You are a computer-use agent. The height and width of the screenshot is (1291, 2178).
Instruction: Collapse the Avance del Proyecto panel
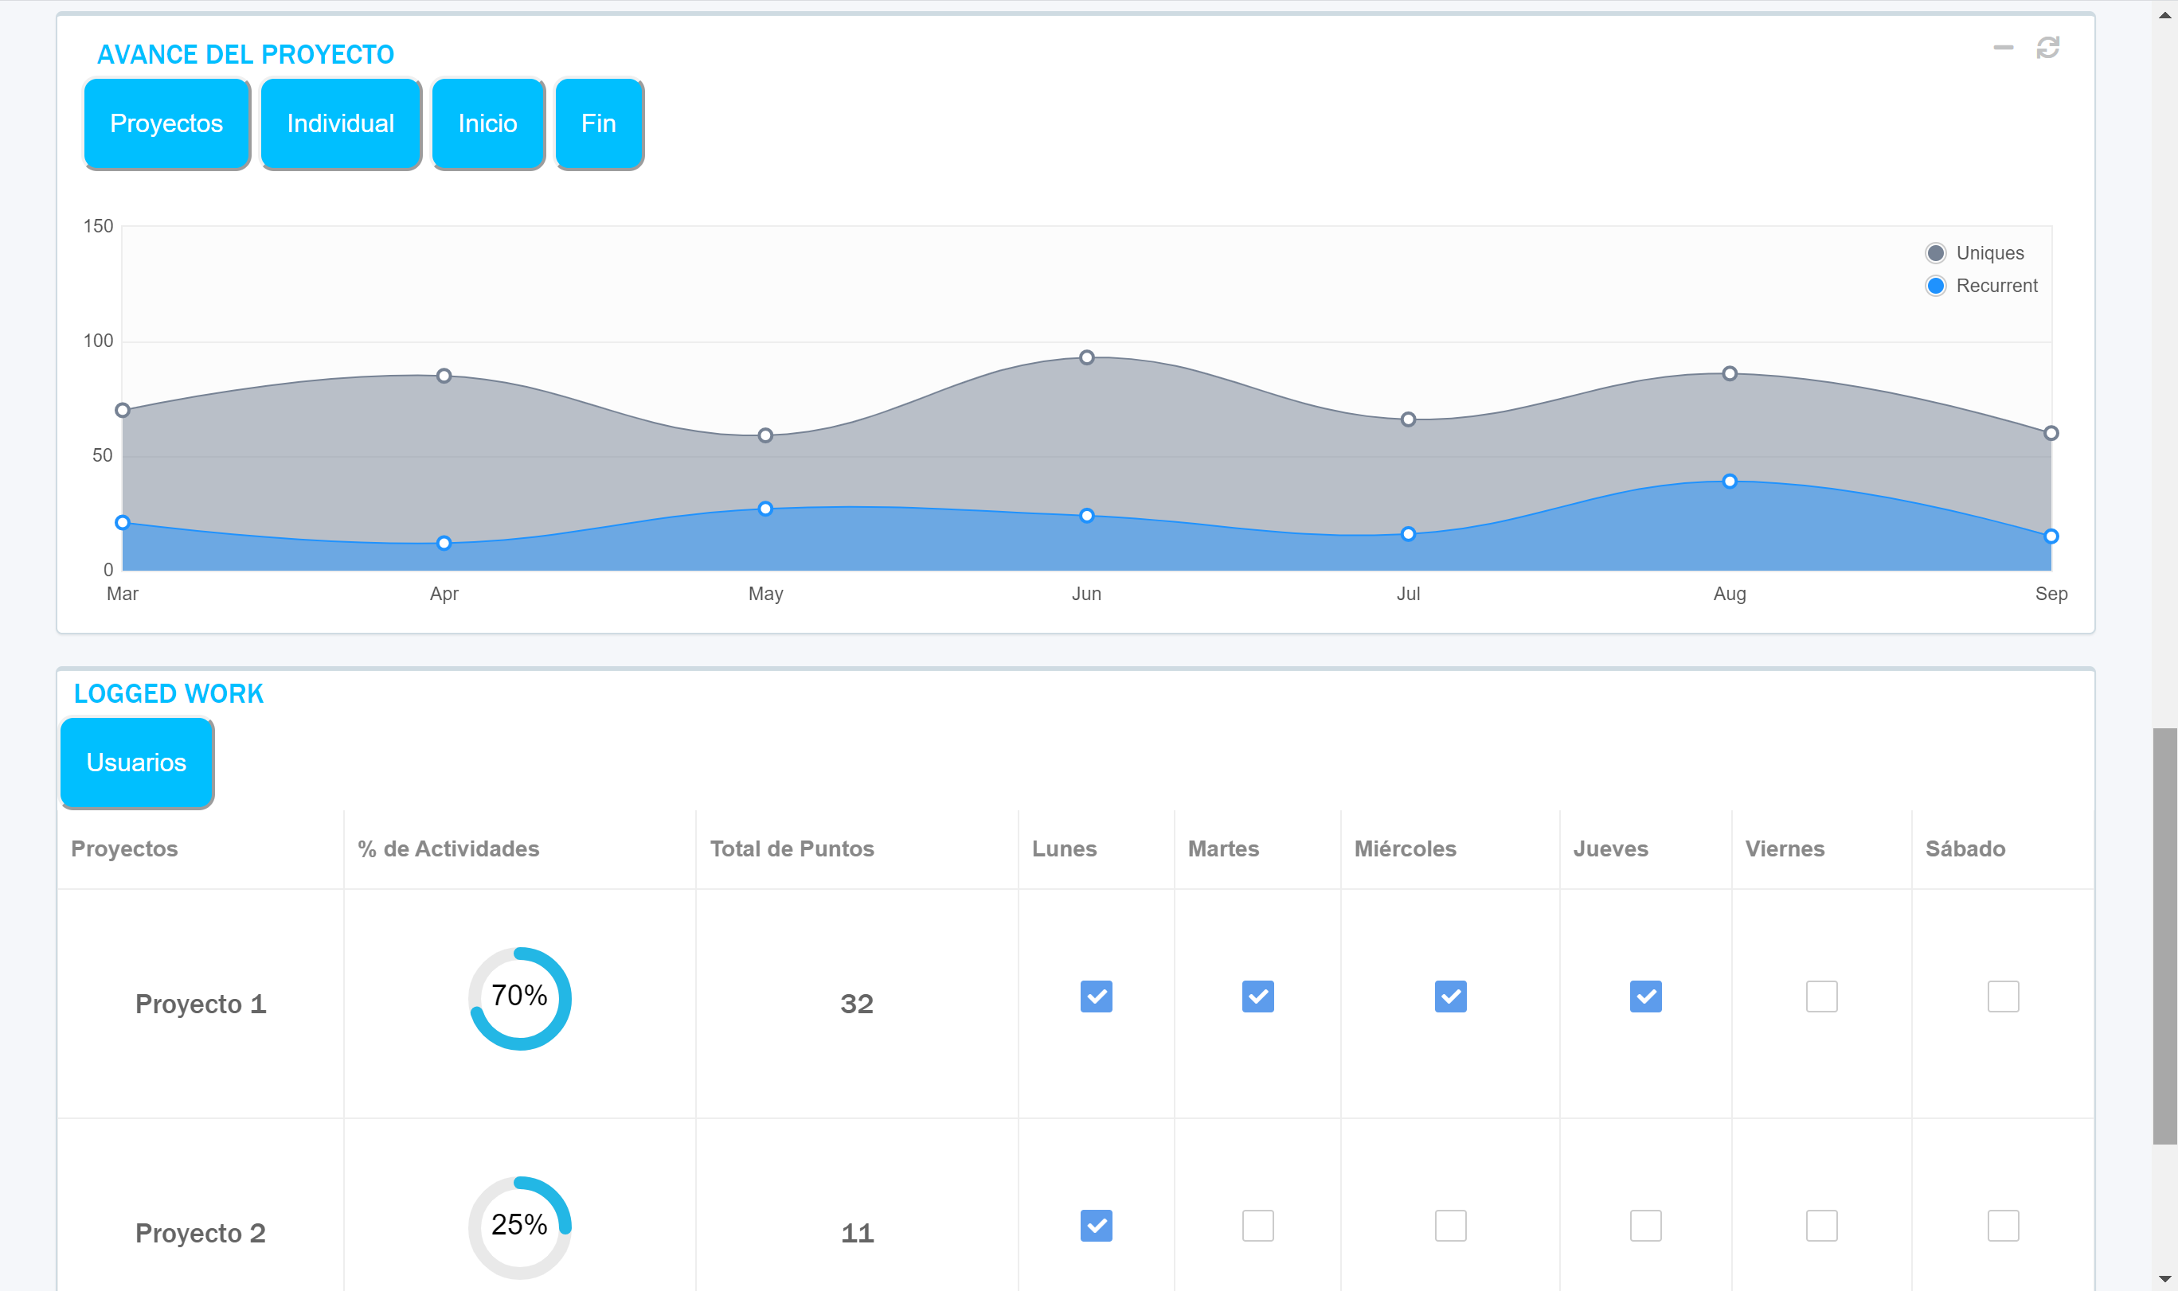[x=2003, y=48]
